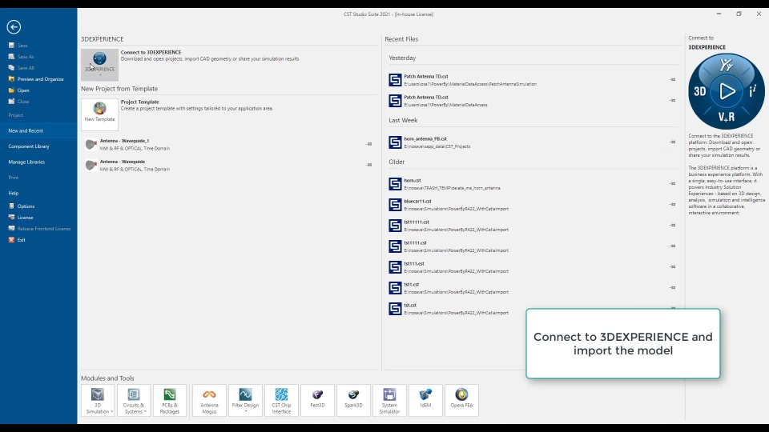Open Antenna - Waveguide template
This screenshot has width=769, height=432.
pos(228,165)
